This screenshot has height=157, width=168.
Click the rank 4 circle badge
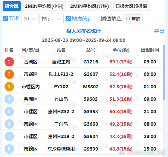9,99
